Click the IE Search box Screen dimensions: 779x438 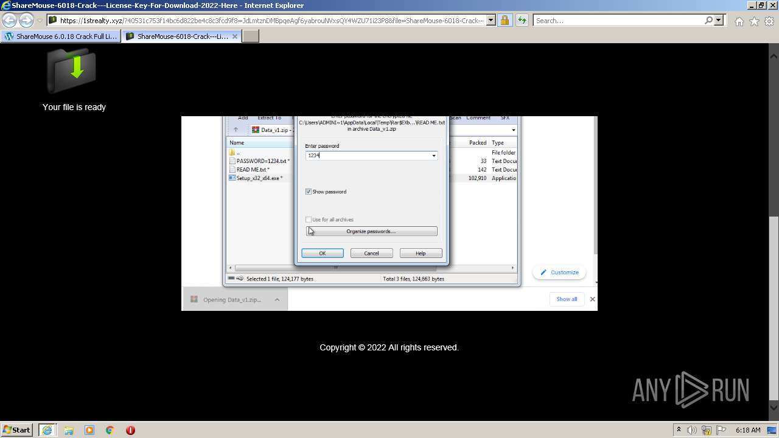click(618, 21)
